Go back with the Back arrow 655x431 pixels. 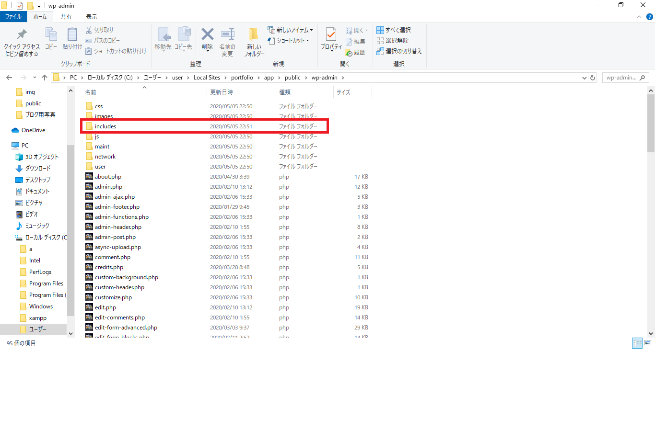(x=9, y=78)
